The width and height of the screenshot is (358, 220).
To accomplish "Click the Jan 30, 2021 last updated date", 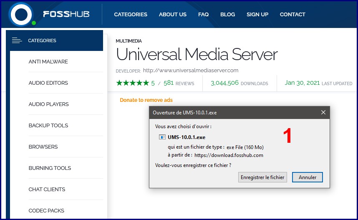I will coord(302,83).
